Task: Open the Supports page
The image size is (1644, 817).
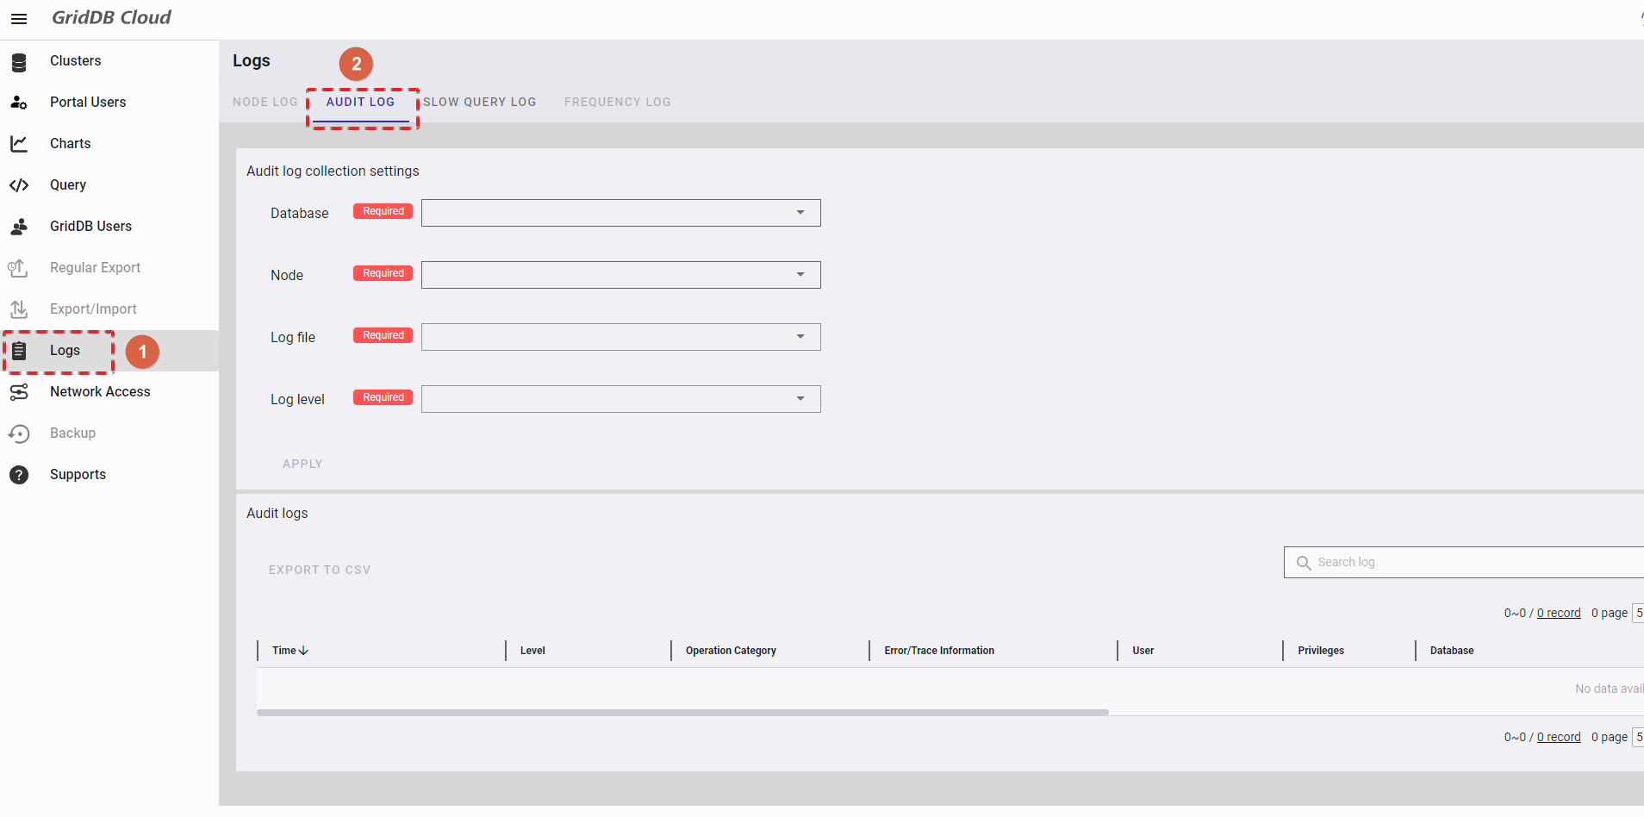Action: coord(78,475)
